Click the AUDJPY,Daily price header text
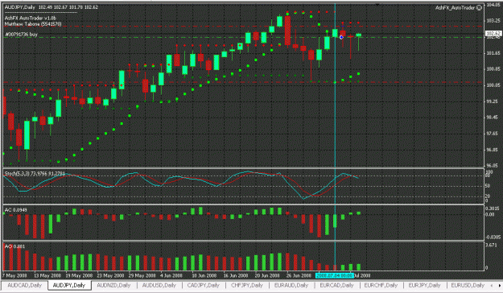The width and height of the screenshot is (503, 293). (52, 7)
